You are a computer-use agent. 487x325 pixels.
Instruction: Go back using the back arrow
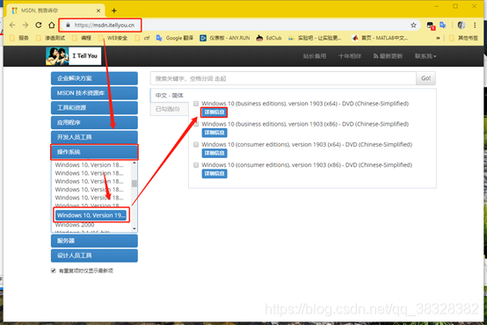click(x=12, y=25)
